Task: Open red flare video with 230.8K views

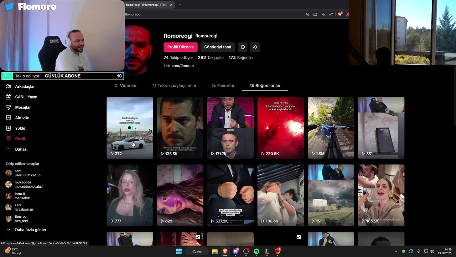Action: (x=280, y=128)
